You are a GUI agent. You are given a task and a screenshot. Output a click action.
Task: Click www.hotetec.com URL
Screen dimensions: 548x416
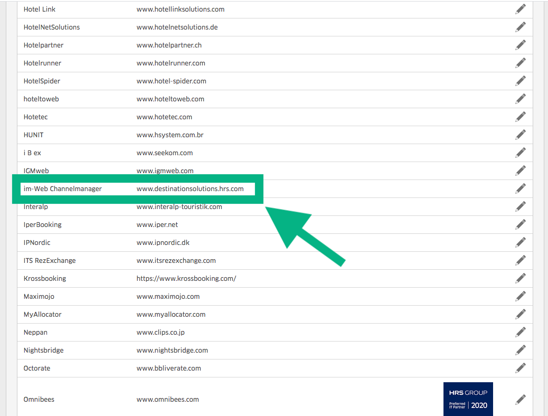(164, 117)
